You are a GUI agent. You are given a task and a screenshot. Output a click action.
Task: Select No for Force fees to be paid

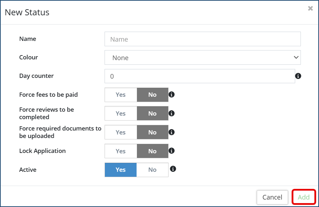153,95
